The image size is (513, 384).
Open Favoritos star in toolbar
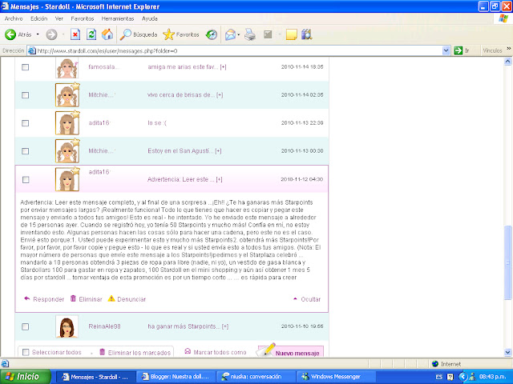coord(181,34)
